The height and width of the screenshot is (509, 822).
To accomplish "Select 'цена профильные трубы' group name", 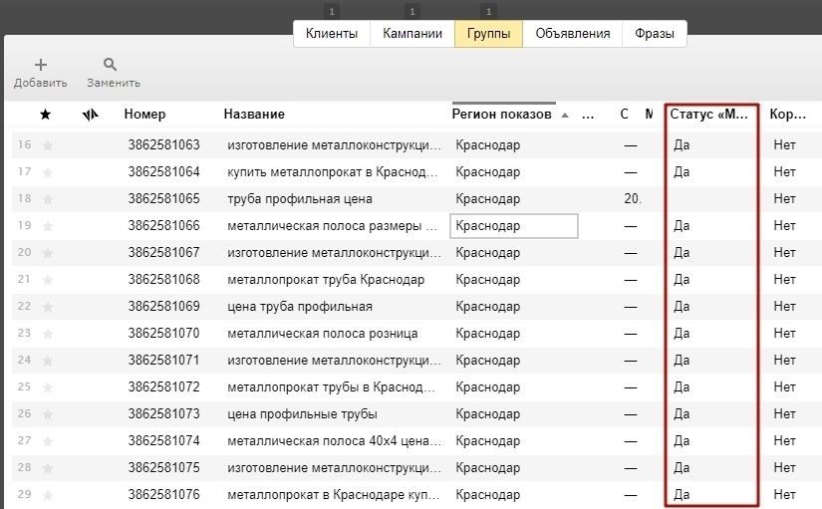I will 303,414.
